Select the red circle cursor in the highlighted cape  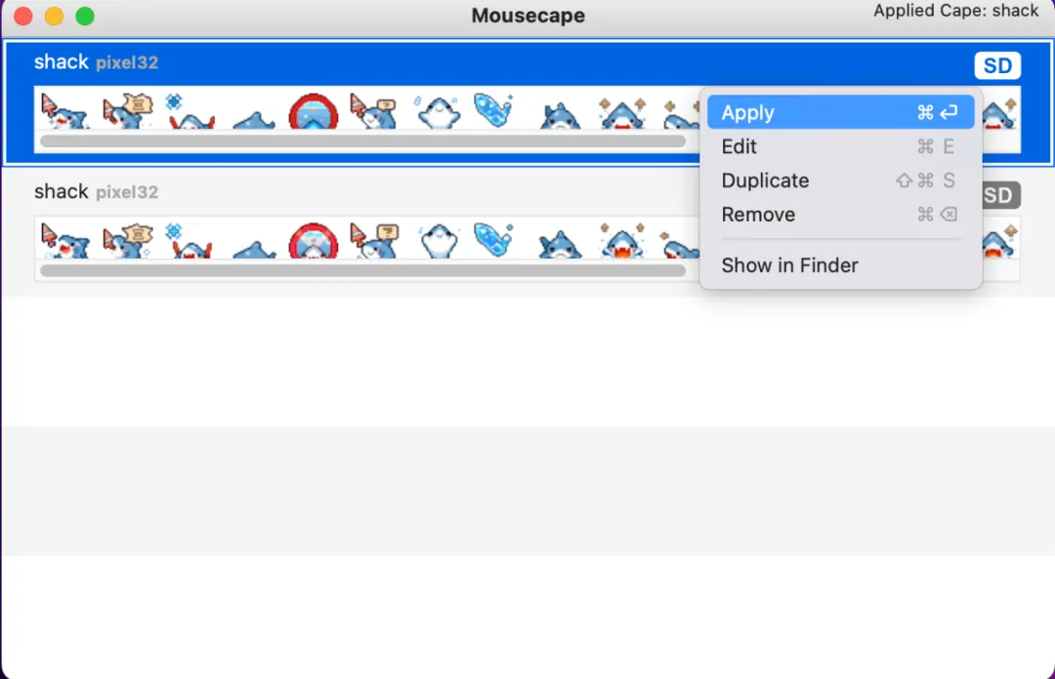click(313, 111)
